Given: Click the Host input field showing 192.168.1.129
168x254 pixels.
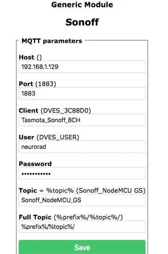Looking at the screenshot, I should pos(82,67).
